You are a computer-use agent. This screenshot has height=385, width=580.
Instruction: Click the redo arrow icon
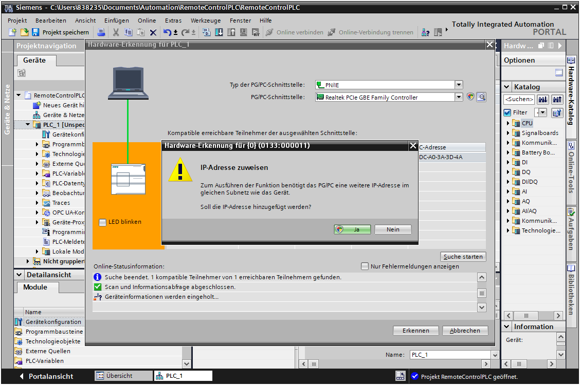(x=185, y=32)
